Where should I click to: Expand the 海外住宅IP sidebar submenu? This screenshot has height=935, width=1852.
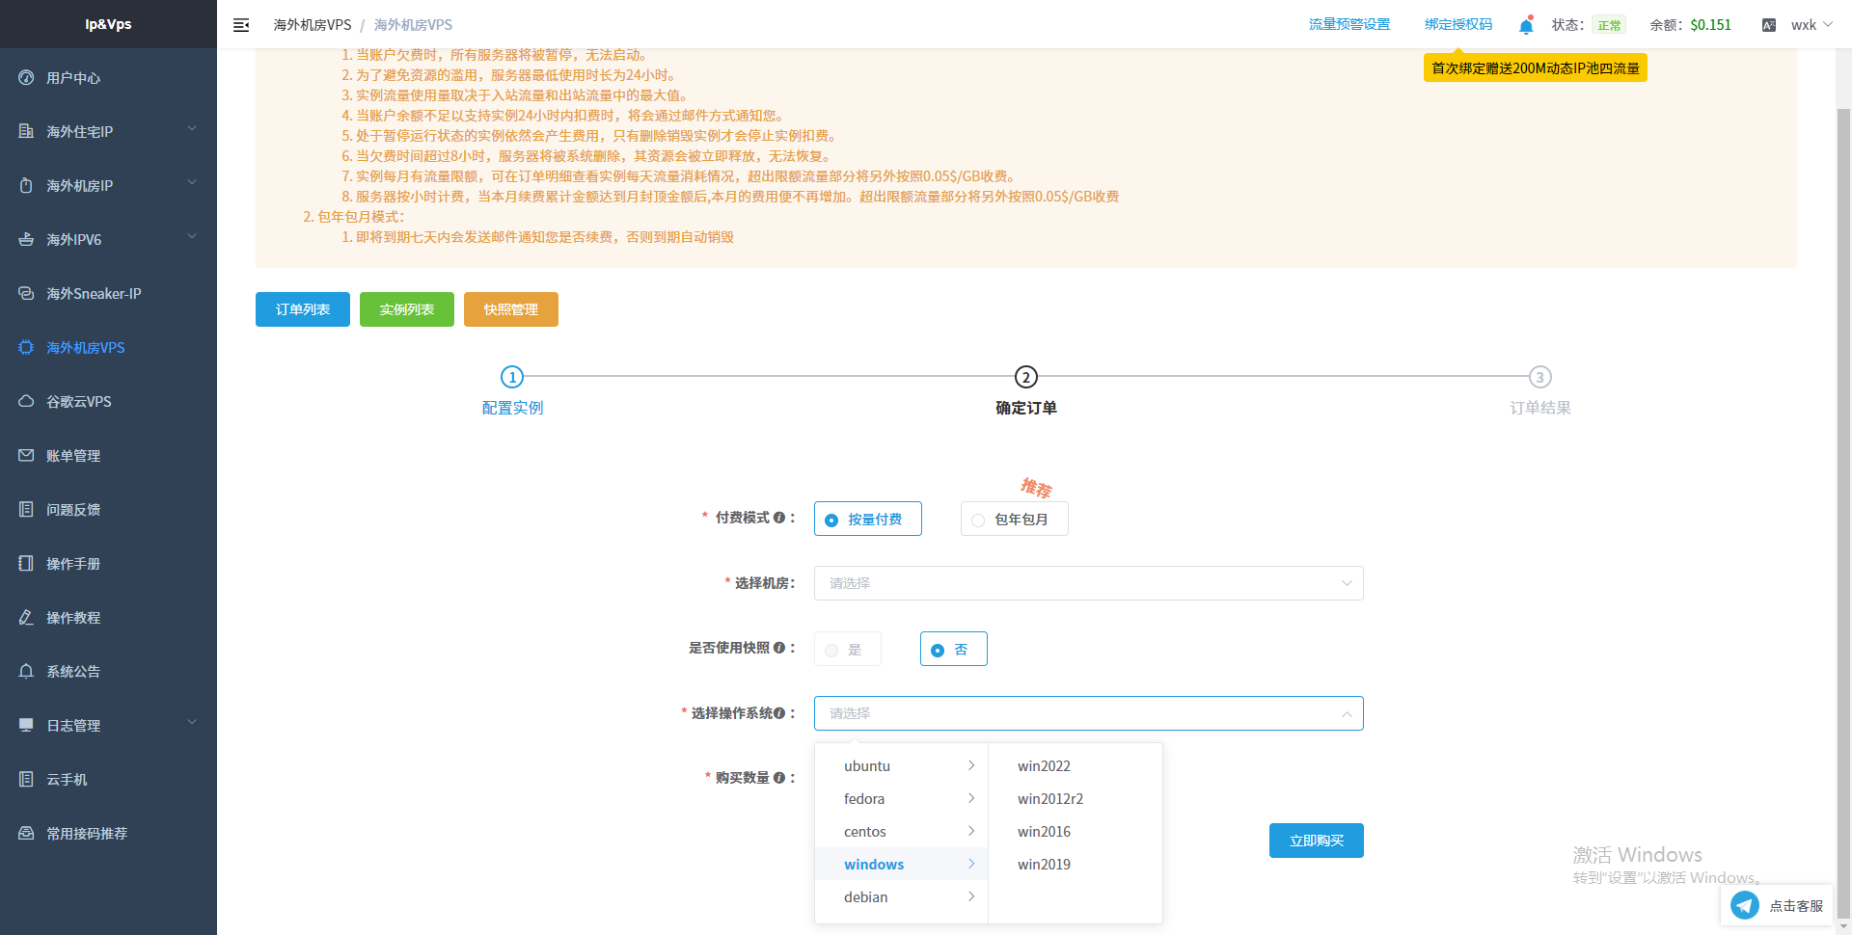coord(192,128)
